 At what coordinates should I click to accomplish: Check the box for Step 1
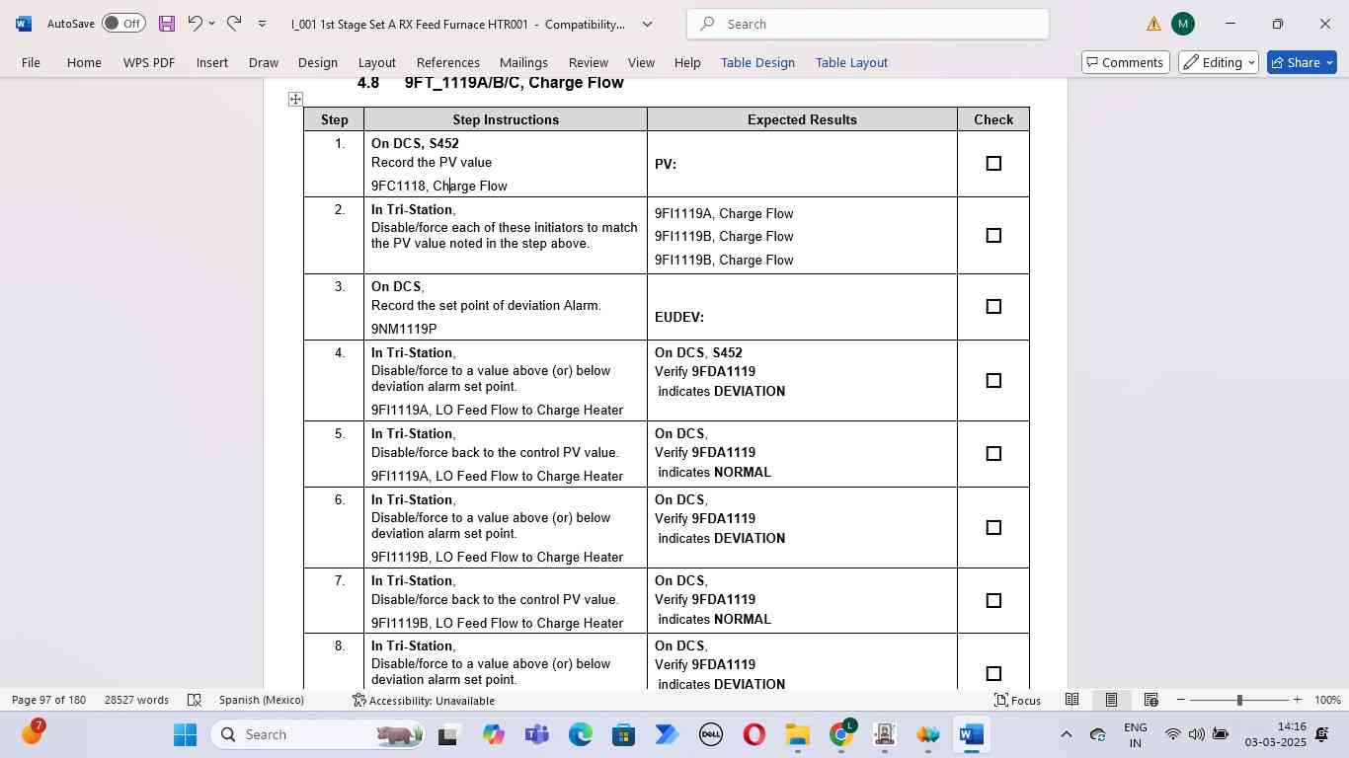coord(993,164)
